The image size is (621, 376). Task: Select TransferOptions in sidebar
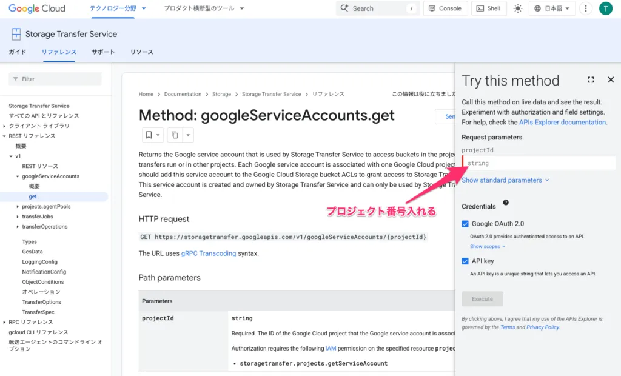[42, 302]
